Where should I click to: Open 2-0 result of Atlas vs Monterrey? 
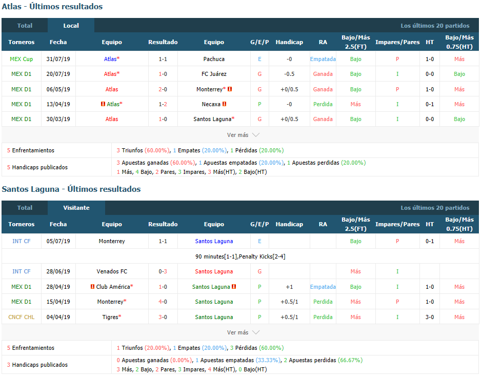[x=163, y=89]
